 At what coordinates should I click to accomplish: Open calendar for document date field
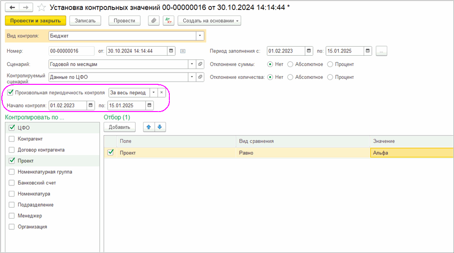click(171, 51)
